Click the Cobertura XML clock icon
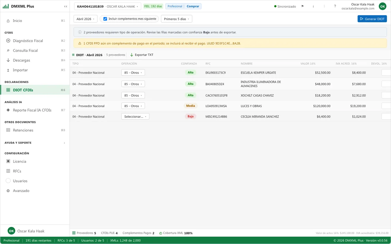The image size is (391, 244). click(161, 233)
